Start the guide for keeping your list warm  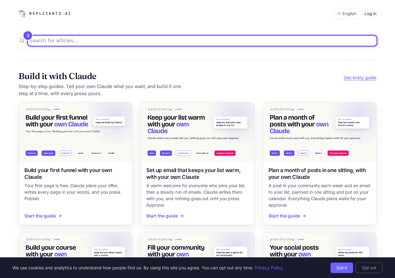pyautogui.click(x=165, y=216)
